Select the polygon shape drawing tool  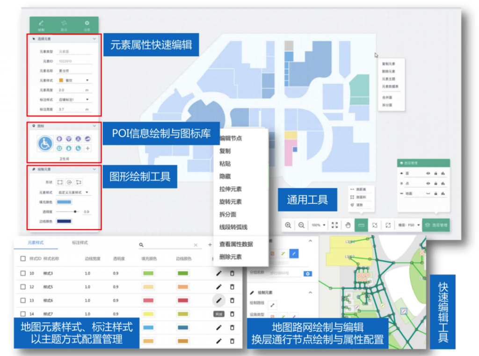pyautogui.click(x=78, y=182)
